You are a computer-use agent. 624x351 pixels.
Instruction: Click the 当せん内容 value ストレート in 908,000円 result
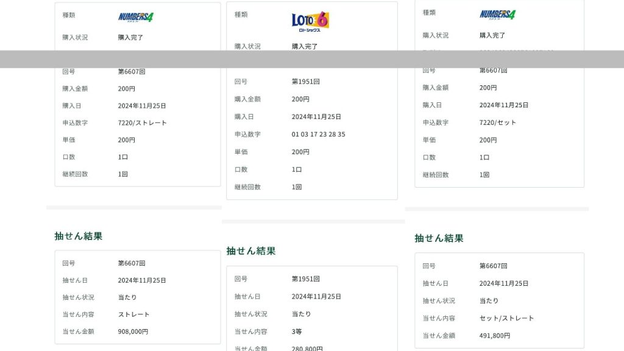[133, 314]
